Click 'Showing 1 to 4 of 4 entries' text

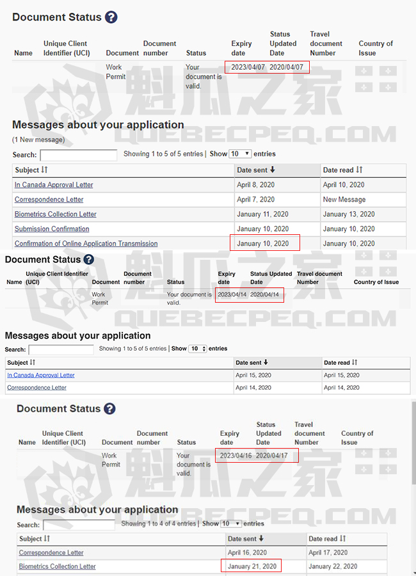click(158, 524)
